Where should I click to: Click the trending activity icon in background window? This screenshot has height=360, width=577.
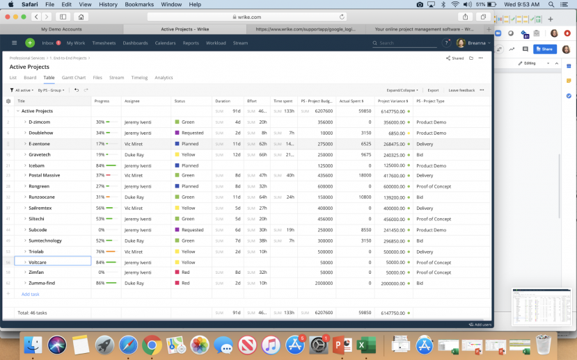tap(512, 49)
